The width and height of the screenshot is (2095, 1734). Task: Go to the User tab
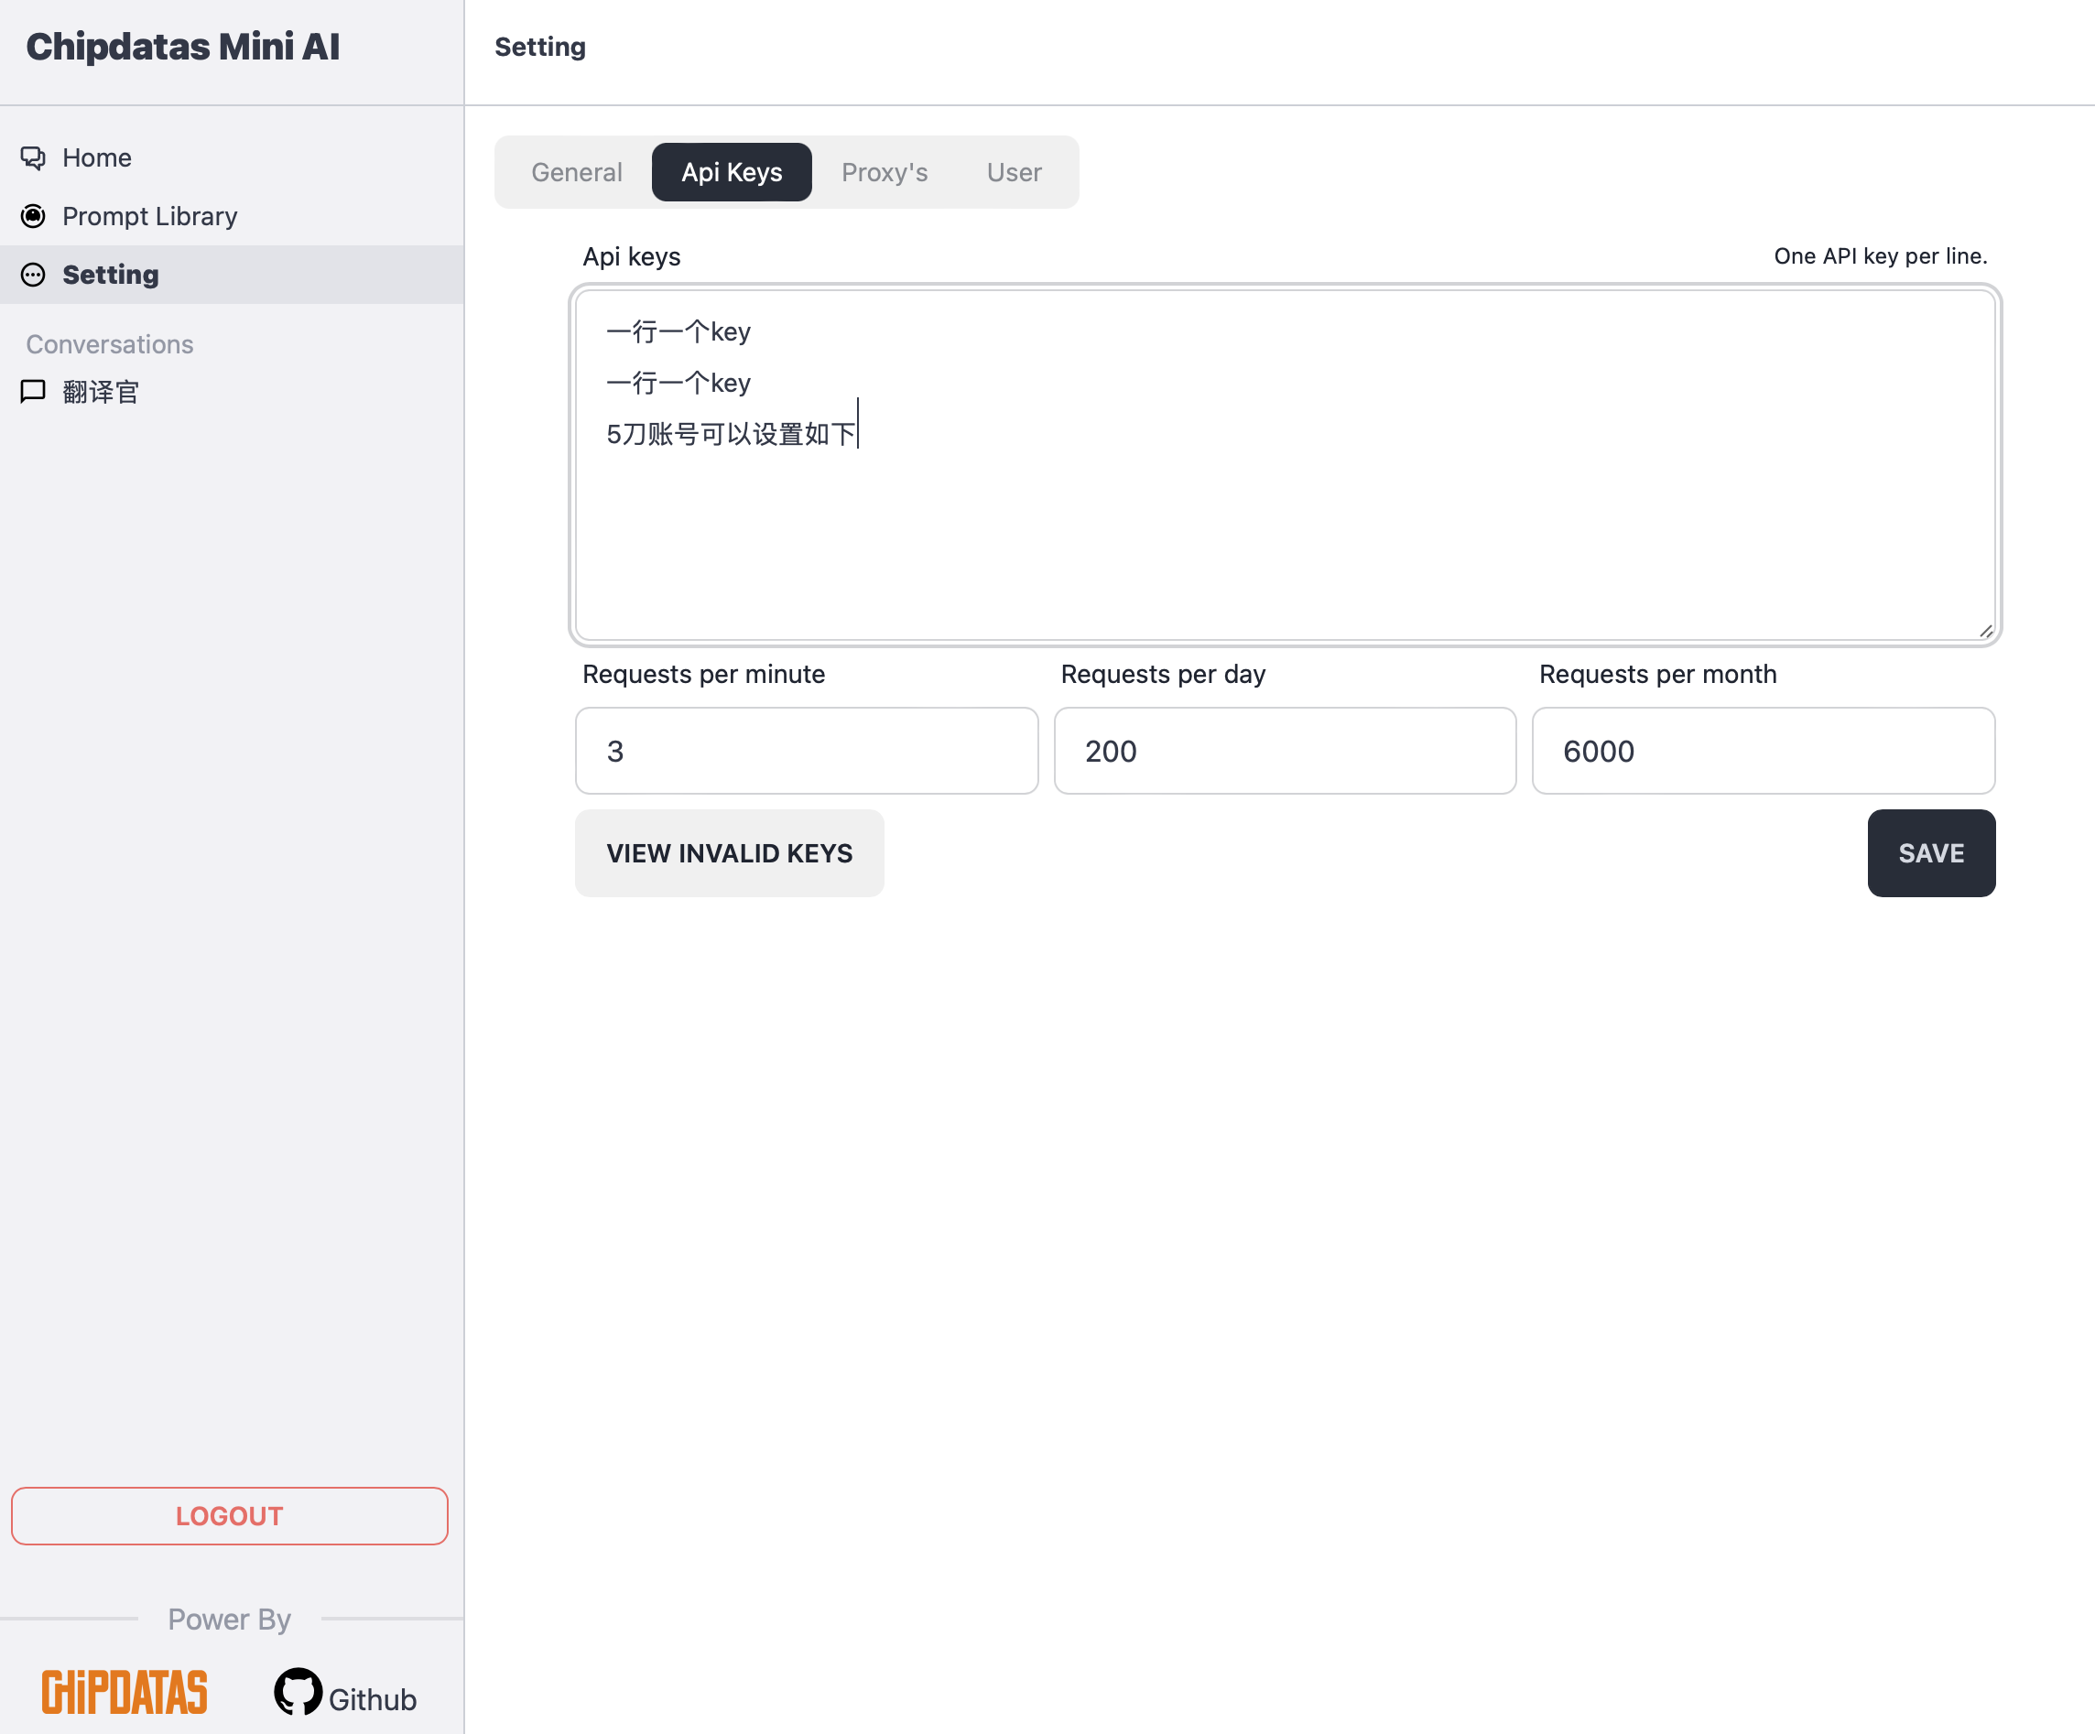1014,173
